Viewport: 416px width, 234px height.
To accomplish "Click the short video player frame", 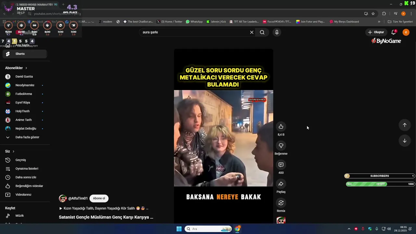I will click(224, 136).
